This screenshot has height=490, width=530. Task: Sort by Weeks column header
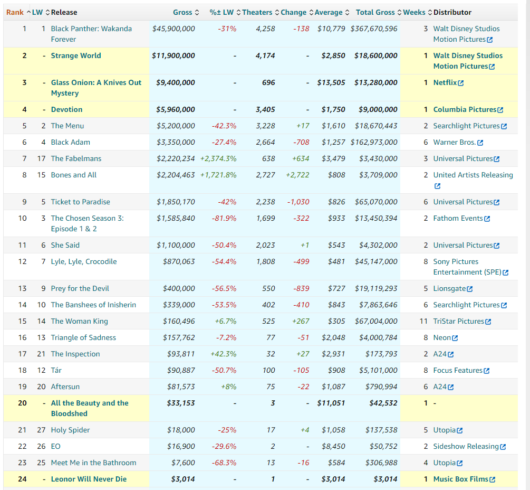click(414, 12)
